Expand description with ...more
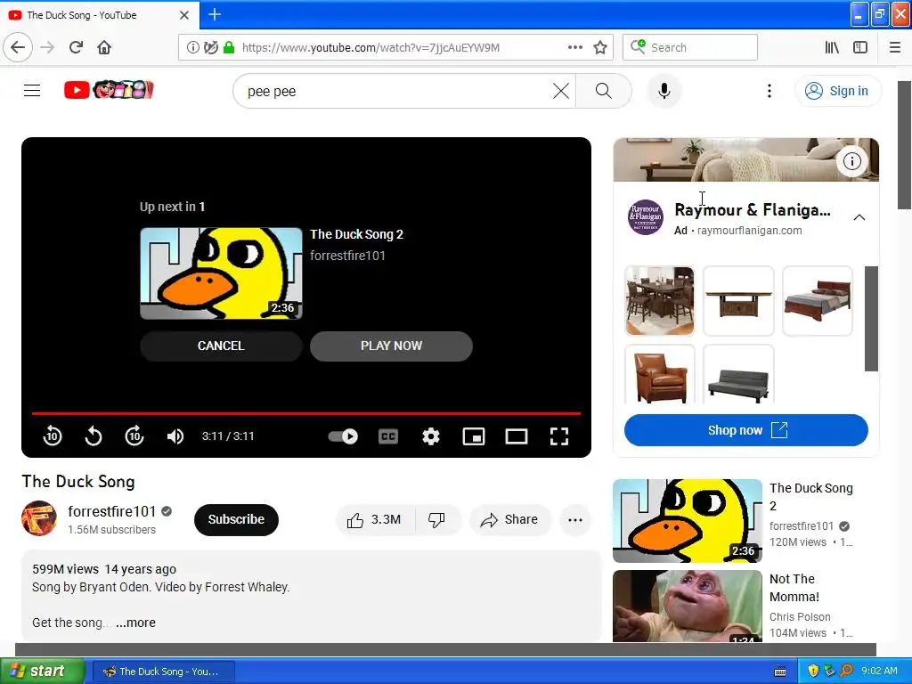 [135, 623]
